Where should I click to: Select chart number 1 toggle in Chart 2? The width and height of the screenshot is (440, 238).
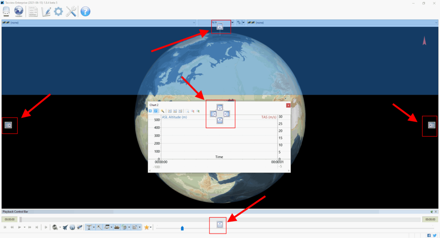click(150, 111)
